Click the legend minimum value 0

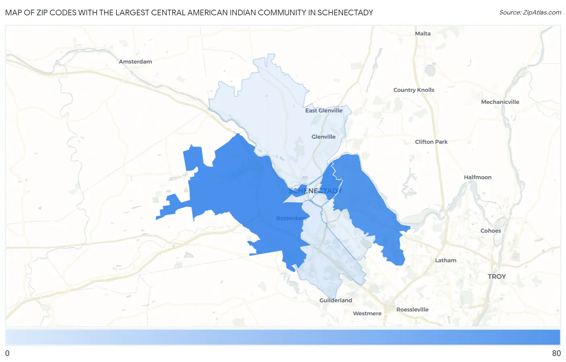click(7, 353)
